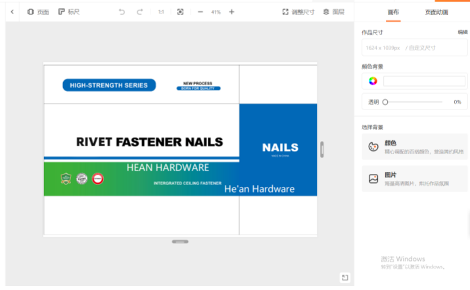Click 调整尺寸 to resize the canvas

[298, 12]
